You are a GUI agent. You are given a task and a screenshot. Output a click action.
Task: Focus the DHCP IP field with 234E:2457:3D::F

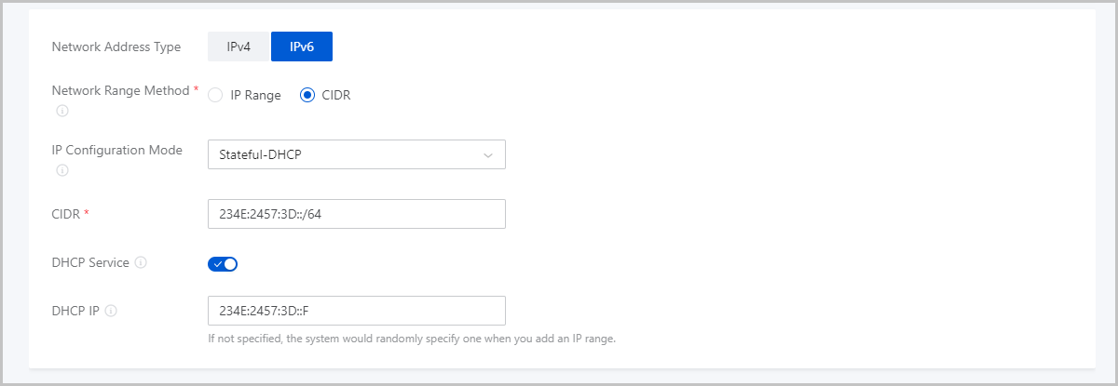[x=357, y=311]
